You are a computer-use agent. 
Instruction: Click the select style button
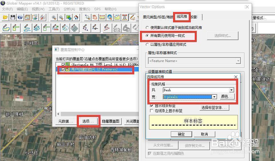(222, 36)
